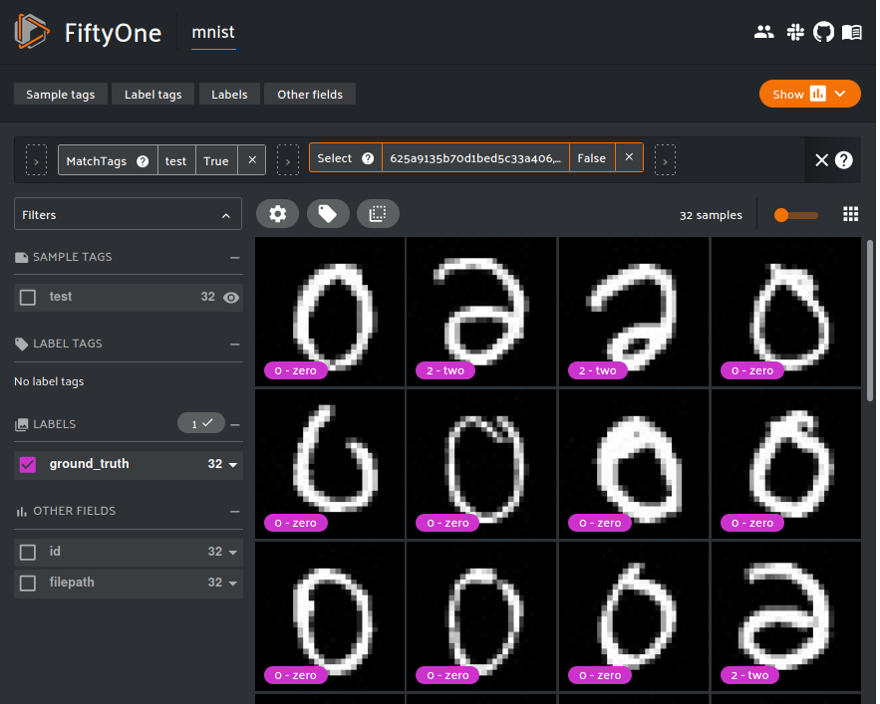Click the MatchTags stage name
This screenshot has height=704, width=880.
97,161
